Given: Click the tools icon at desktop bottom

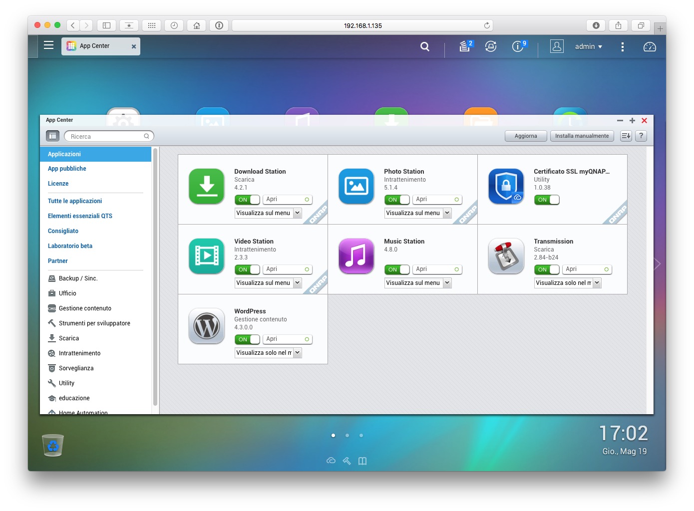Looking at the screenshot, I should pos(347,461).
